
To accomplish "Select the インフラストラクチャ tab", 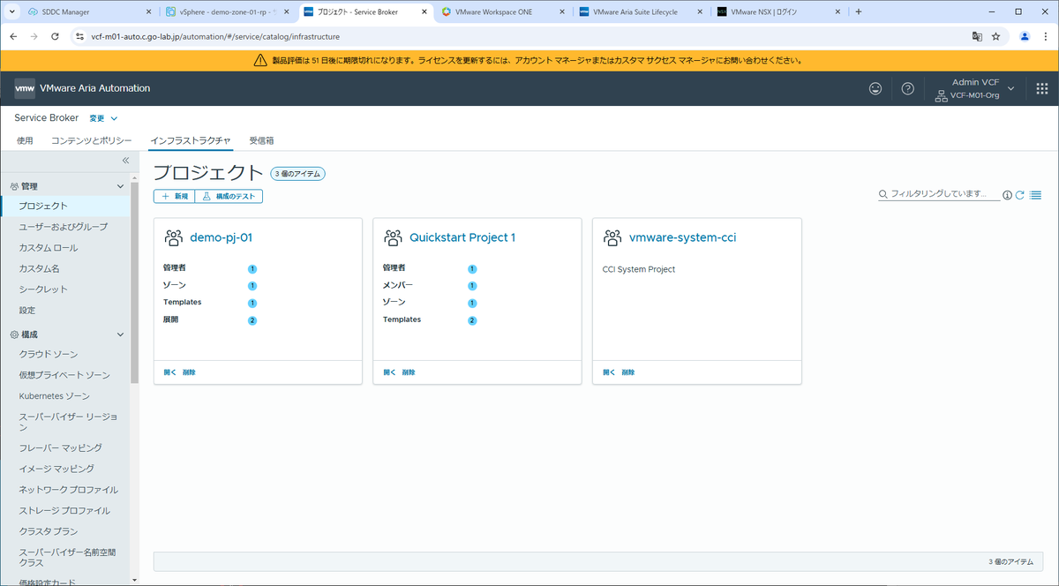I will 191,140.
